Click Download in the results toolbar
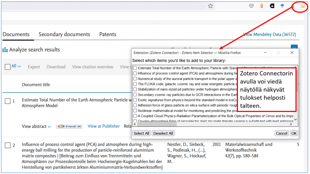This screenshot has width=310, height=174. [x=56, y=67]
